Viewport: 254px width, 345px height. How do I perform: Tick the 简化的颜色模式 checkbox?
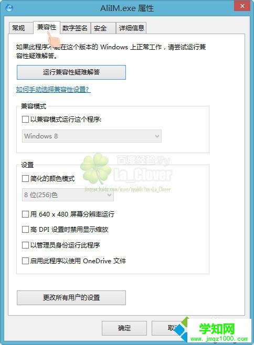click(x=26, y=178)
